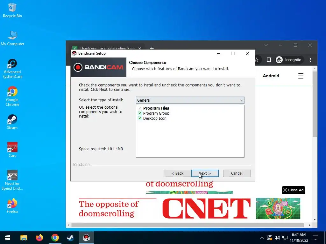Open Steam from the taskbar
This screenshot has width=326, height=244.
click(x=70, y=238)
